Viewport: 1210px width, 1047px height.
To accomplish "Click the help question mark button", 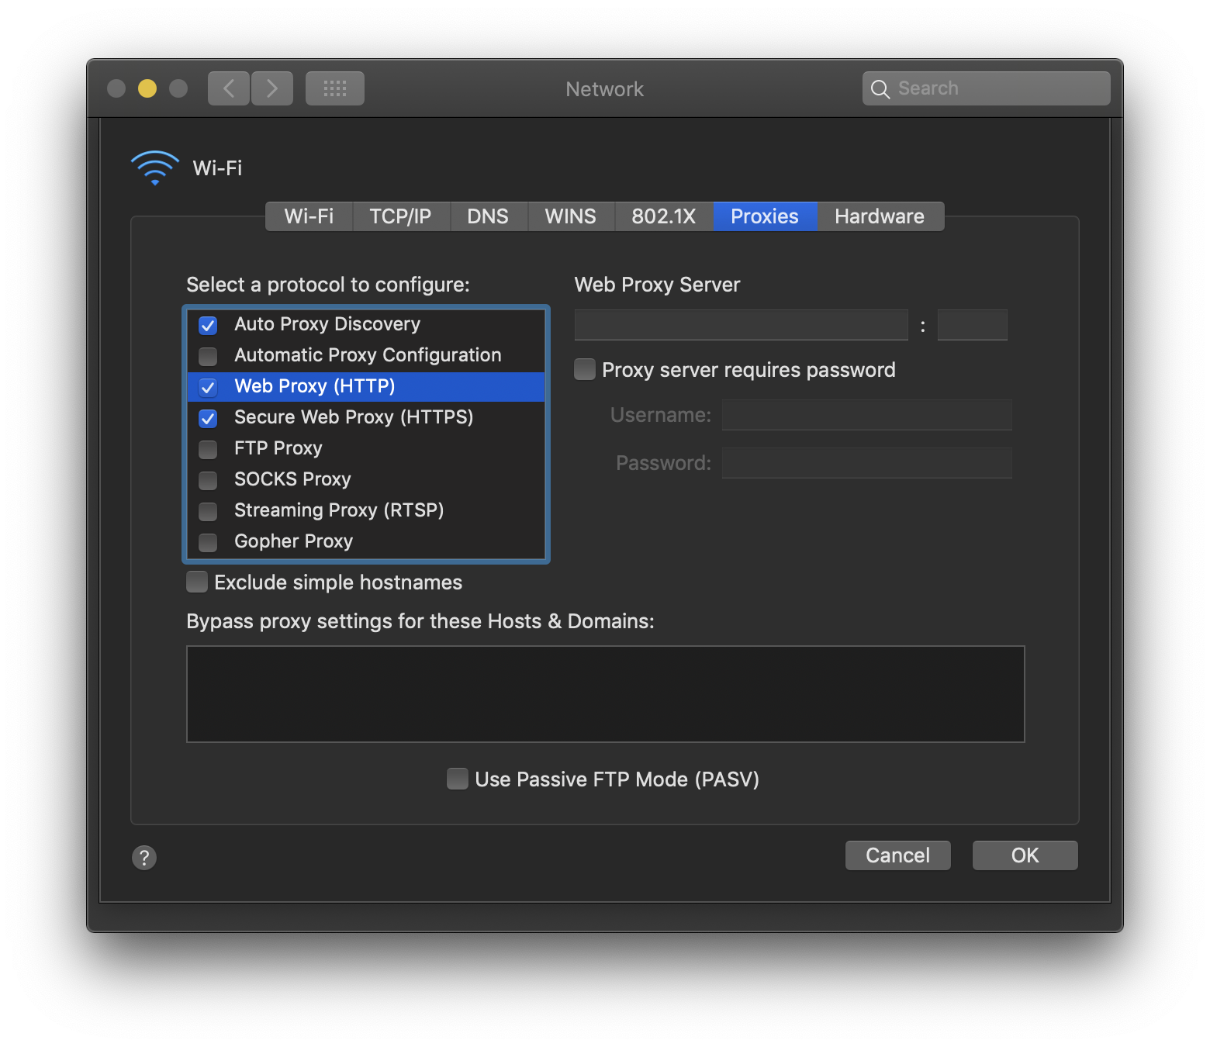I will click(144, 857).
